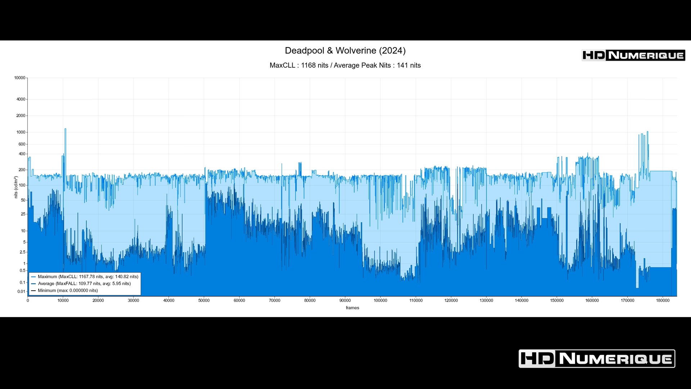Viewport: 691px width, 389px height.
Task: Click the 200 y-axis tick label
Action: pos(22,170)
